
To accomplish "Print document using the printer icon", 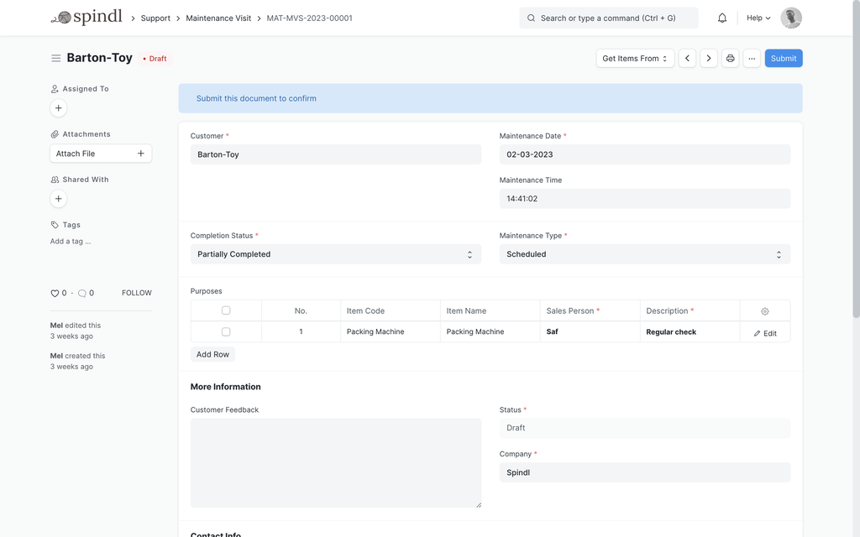I will tap(731, 58).
